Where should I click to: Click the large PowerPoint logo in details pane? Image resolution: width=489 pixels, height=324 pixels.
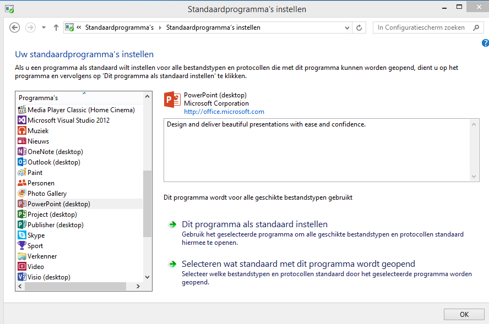[172, 100]
